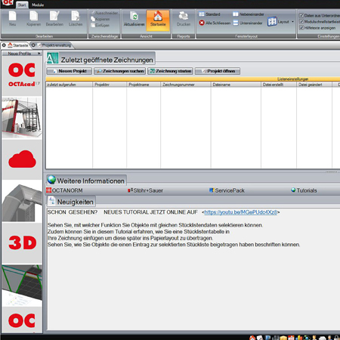Sort by Dateiname column header

236,85
